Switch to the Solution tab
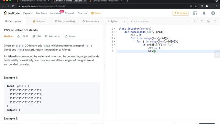 (39, 21)
